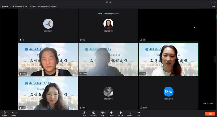The image size is (217, 117).
Task: Click the 全屏 fullscreen icon
Action: (x=212, y=6)
